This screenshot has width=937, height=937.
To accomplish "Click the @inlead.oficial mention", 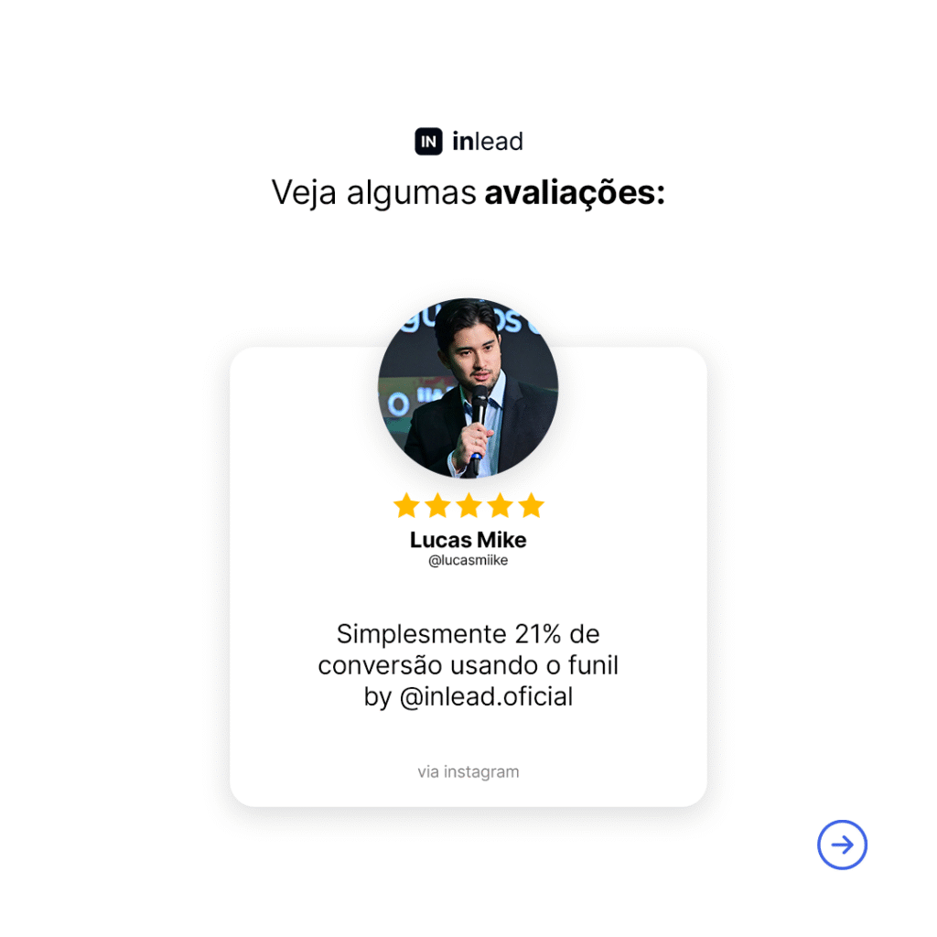I will click(x=486, y=696).
